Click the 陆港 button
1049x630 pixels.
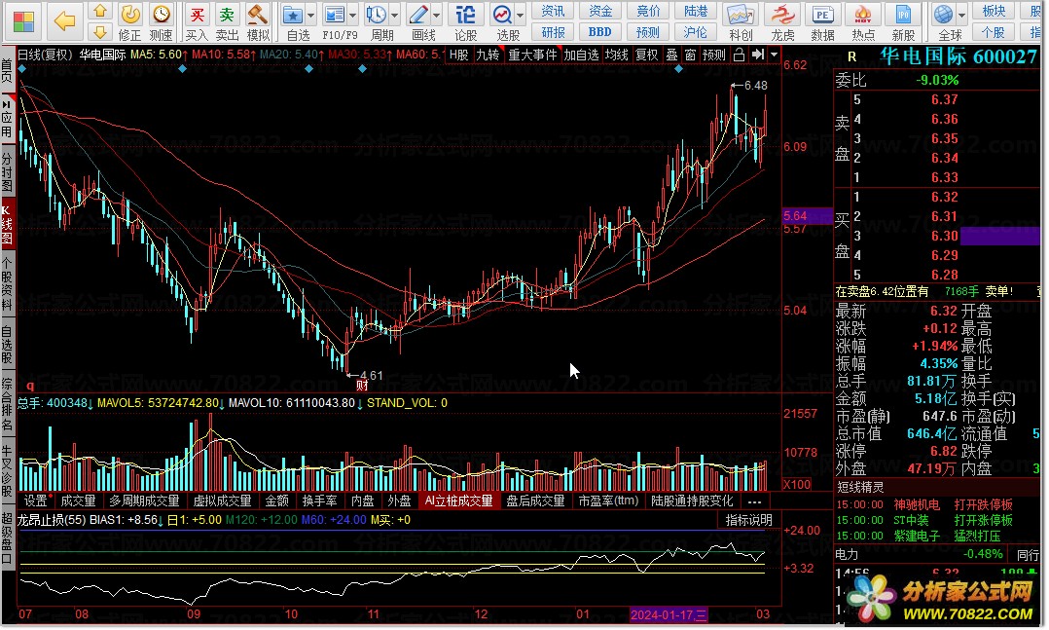[696, 11]
